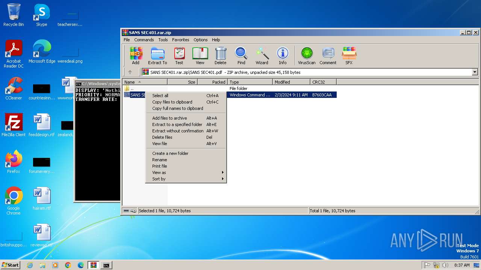Click the volume speaker tray icon

pos(445,265)
